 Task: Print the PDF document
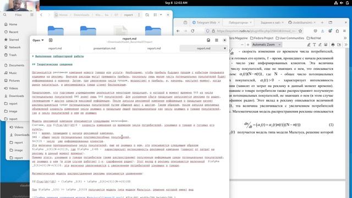pyautogui.click(x=333, y=45)
